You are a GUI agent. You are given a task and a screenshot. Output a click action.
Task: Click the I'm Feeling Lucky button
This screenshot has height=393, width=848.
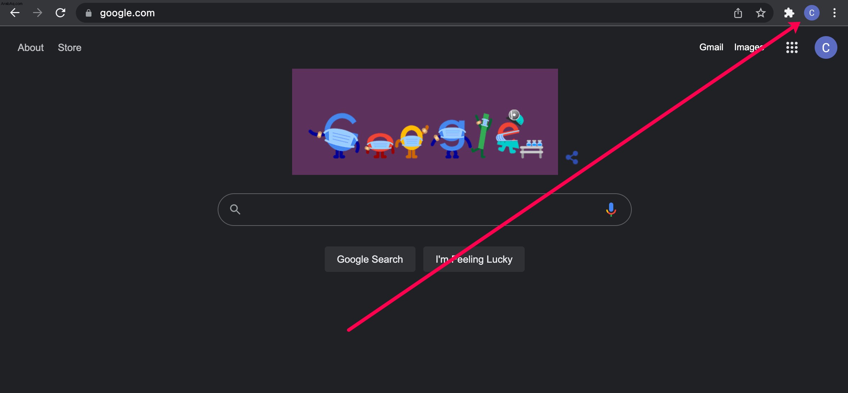tap(474, 259)
